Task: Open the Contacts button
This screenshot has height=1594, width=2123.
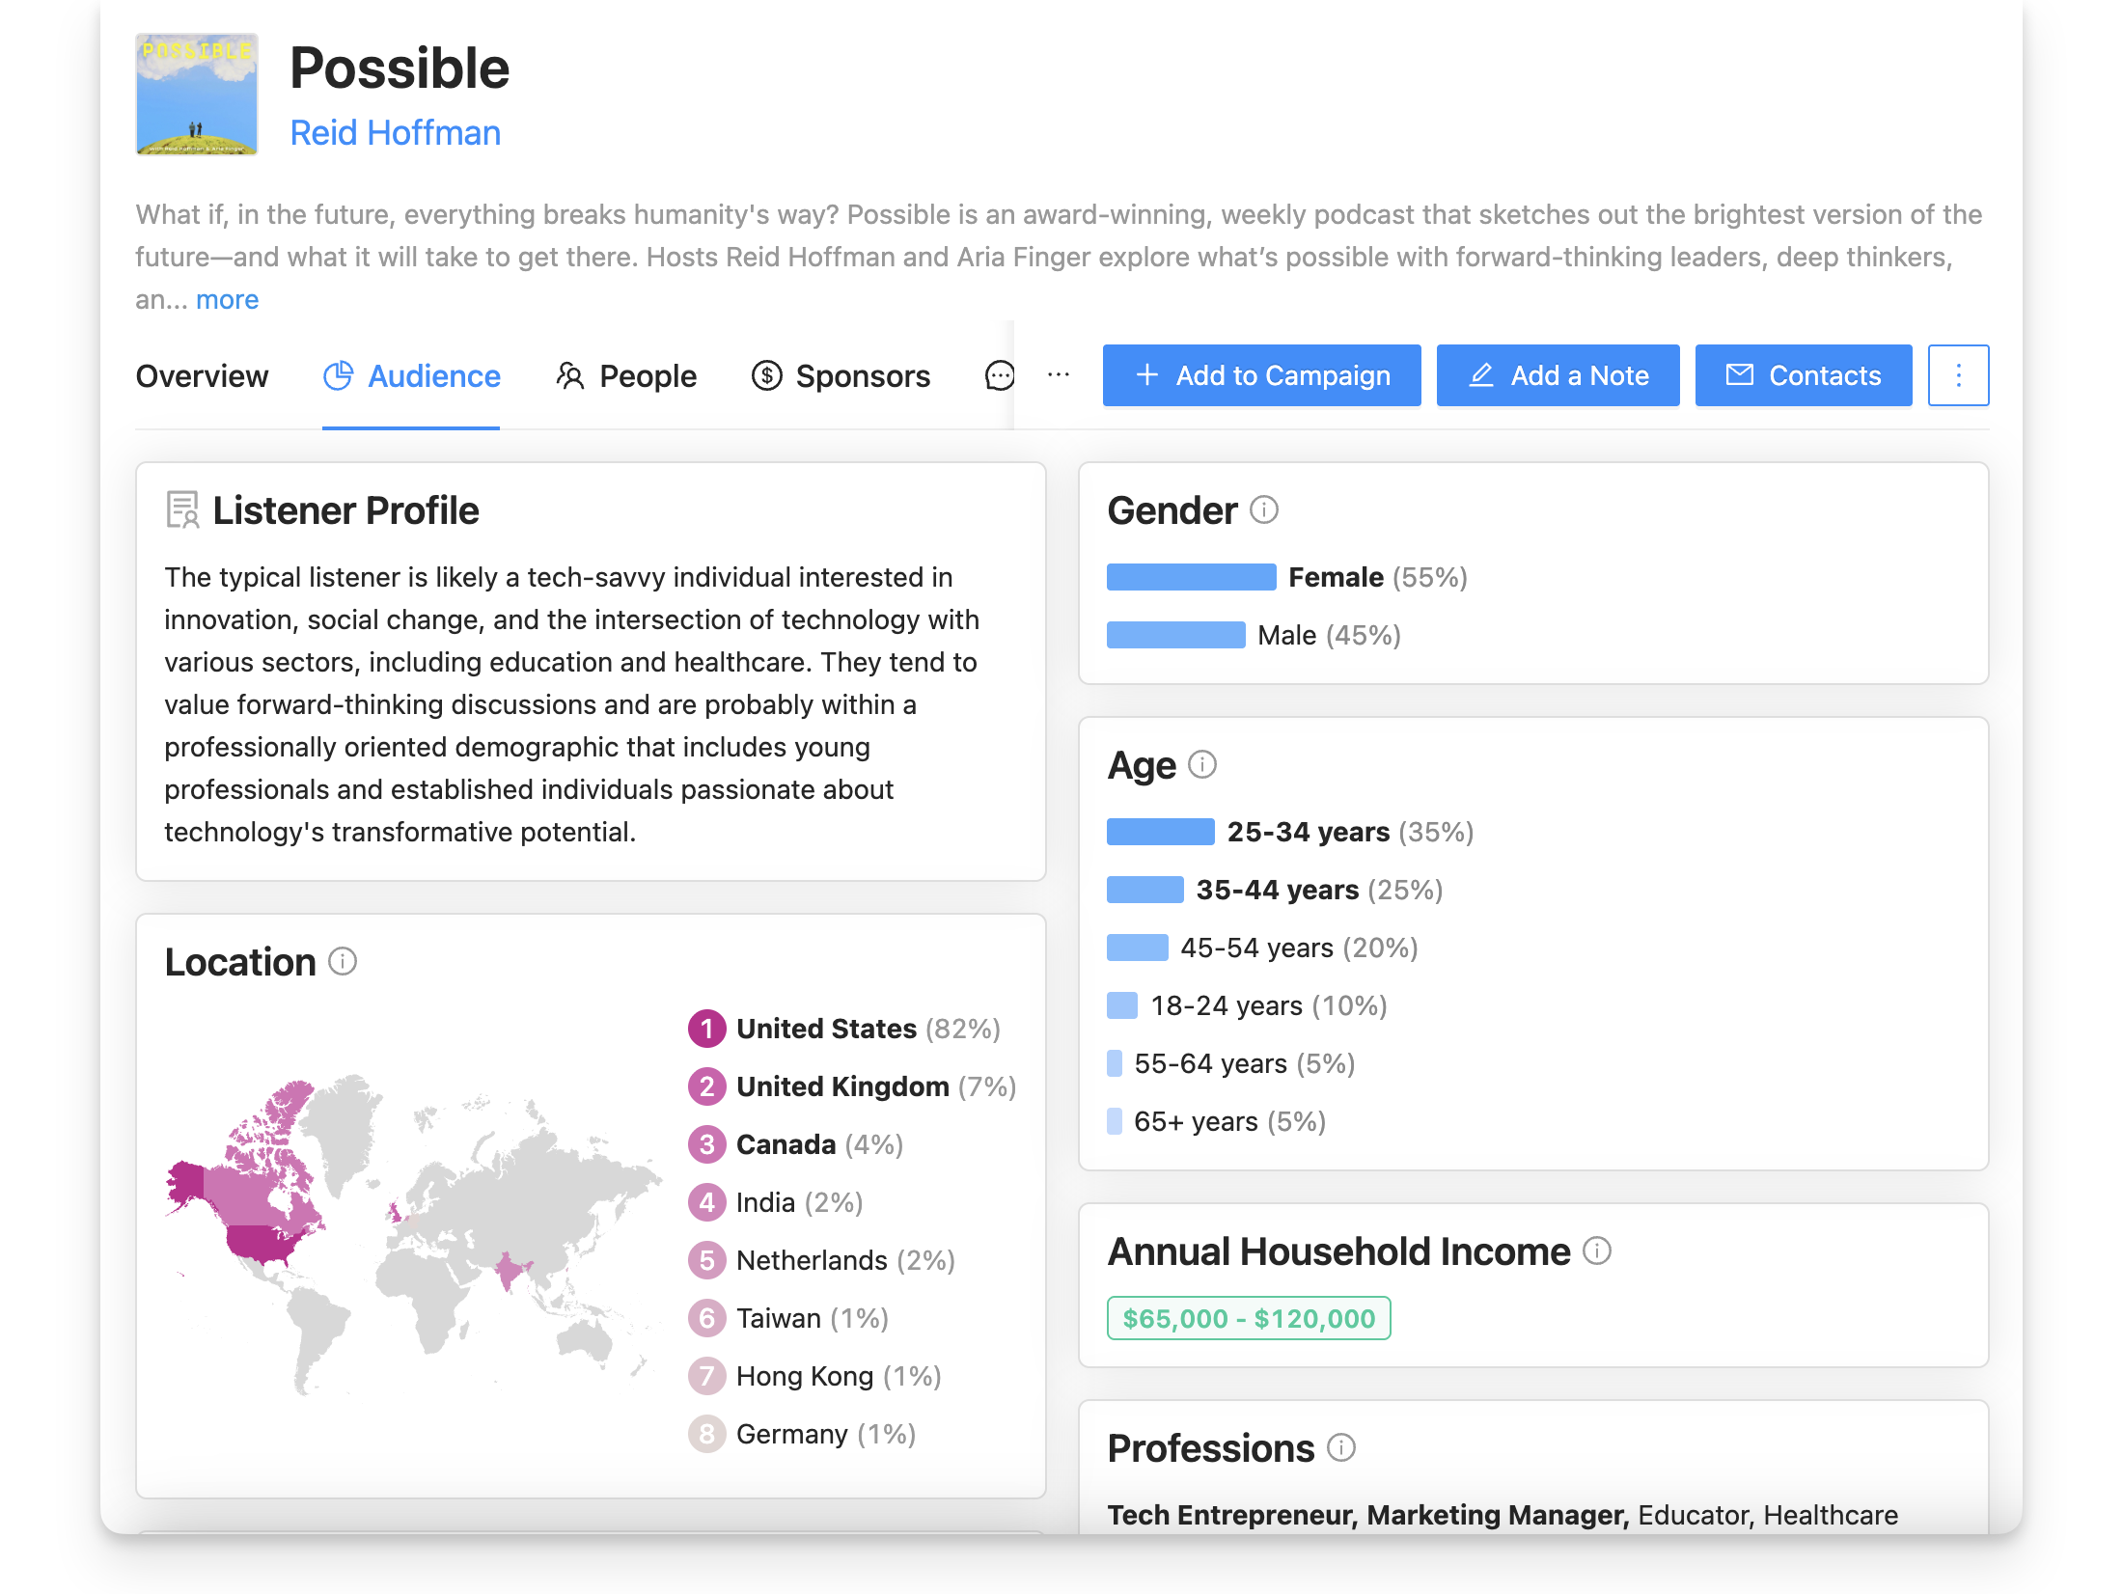Action: coord(1803,375)
